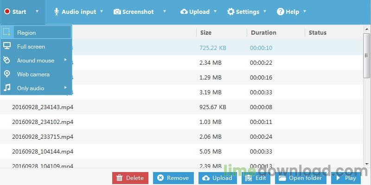Click the Open folder button
Screen dimensions: 371x185
click(x=301, y=178)
